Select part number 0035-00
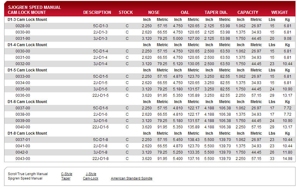This screenshot has width=299, height=189. pos(23,89)
